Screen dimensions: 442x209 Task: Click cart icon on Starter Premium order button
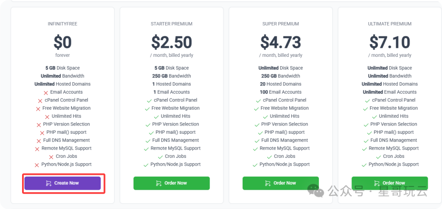coord(159,183)
